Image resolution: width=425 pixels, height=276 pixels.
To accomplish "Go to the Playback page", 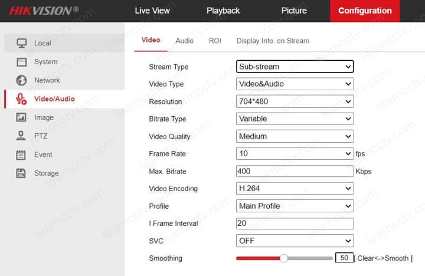I will [x=223, y=11].
